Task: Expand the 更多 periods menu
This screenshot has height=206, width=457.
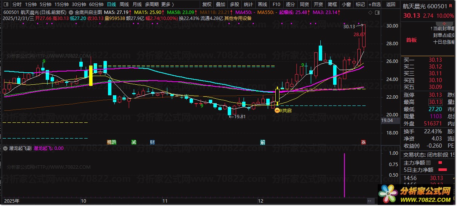Action: click(167, 5)
